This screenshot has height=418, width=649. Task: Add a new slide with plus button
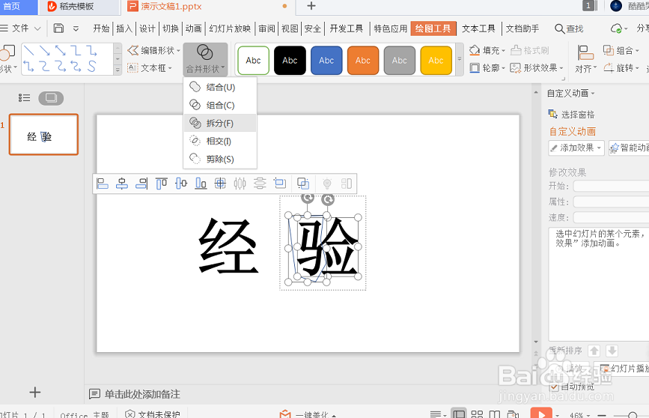coord(35,393)
